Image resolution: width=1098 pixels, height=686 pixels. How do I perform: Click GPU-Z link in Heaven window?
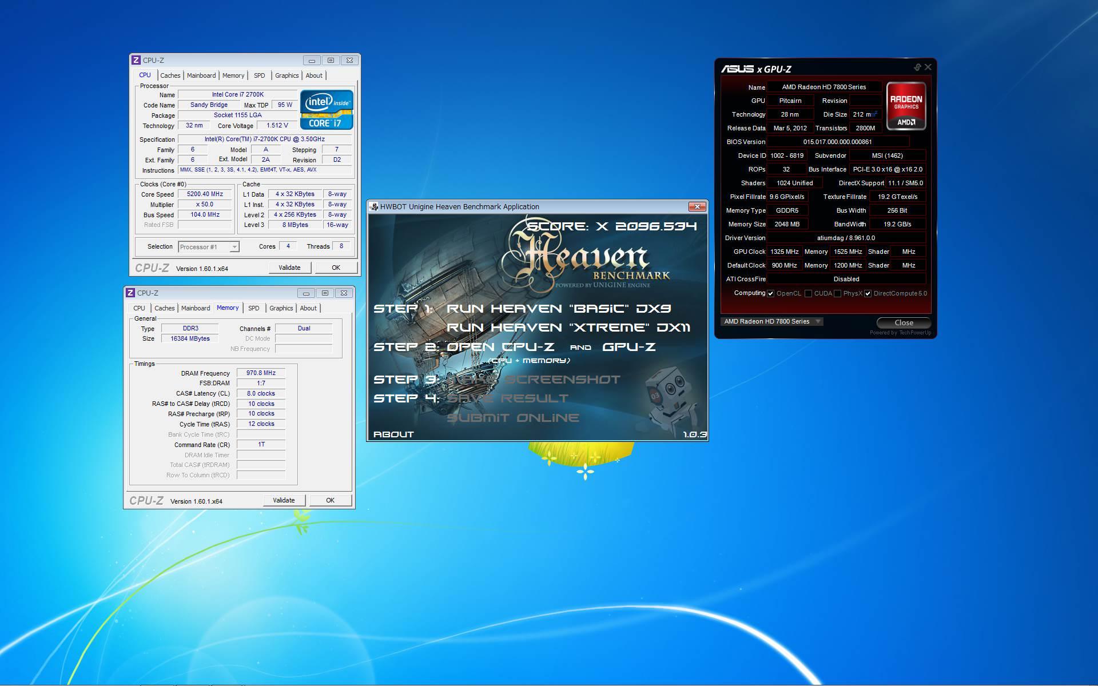(629, 347)
